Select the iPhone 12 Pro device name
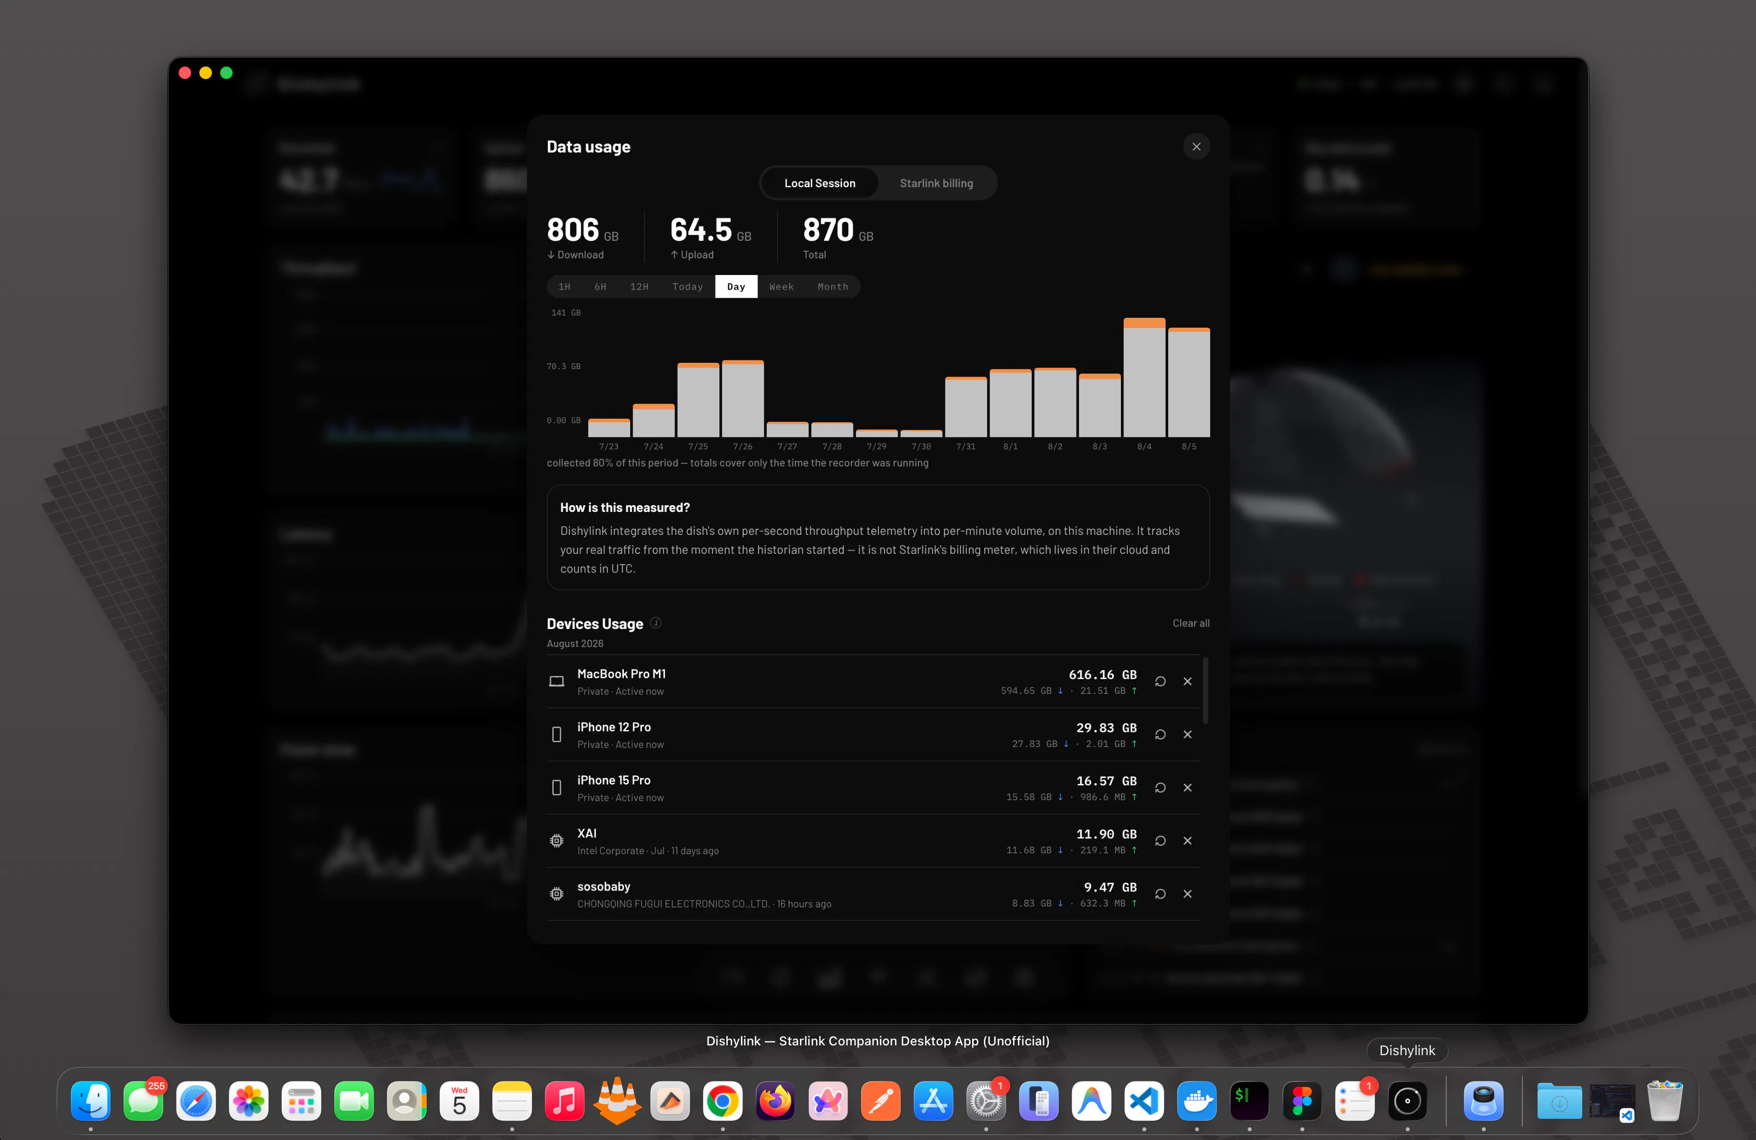Image resolution: width=1756 pixels, height=1140 pixels. (x=614, y=727)
